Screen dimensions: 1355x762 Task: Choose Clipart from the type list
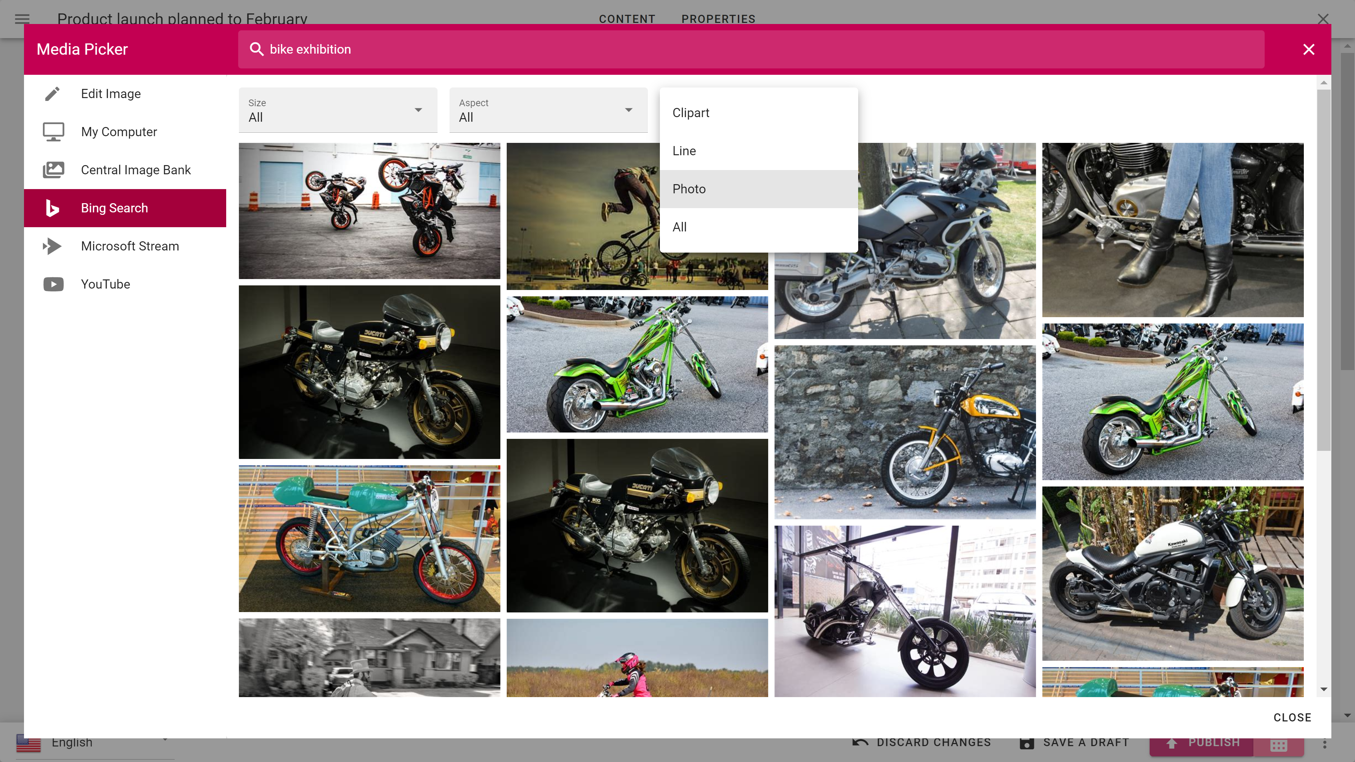pyautogui.click(x=691, y=113)
